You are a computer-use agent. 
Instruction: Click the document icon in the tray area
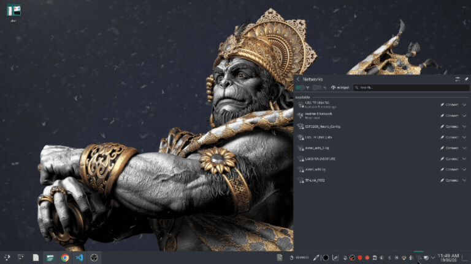pyautogui.click(x=280, y=257)
